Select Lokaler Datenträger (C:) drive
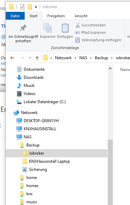 [x=45, y=102]
